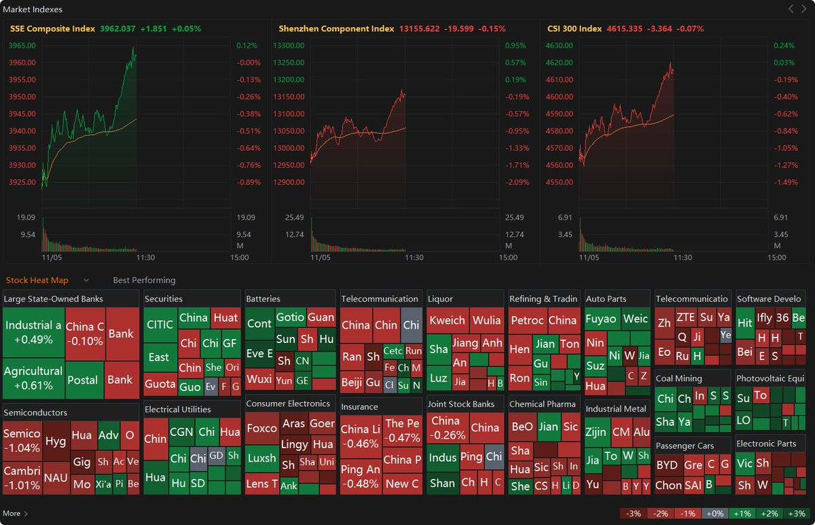Open CSI 300 Index title
The width and height of the screenshot is (815, 525).
coord(575,29)
